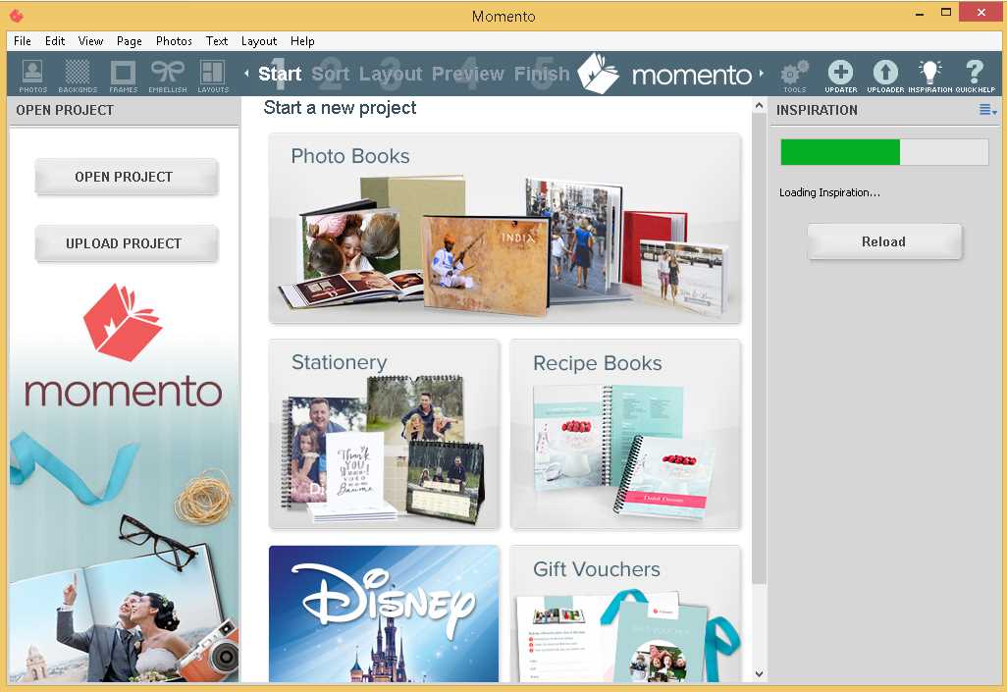Choose the Recipe Books project type
1007x692 pixels.
coord(625,435)
